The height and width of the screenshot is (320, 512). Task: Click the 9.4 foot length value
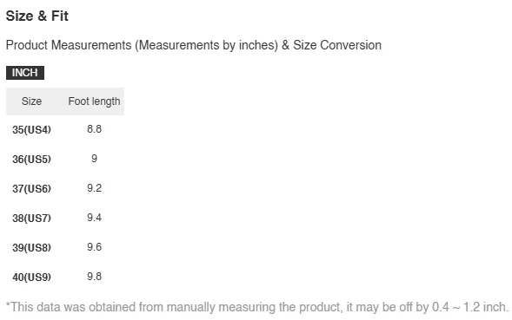coord(95,218)
